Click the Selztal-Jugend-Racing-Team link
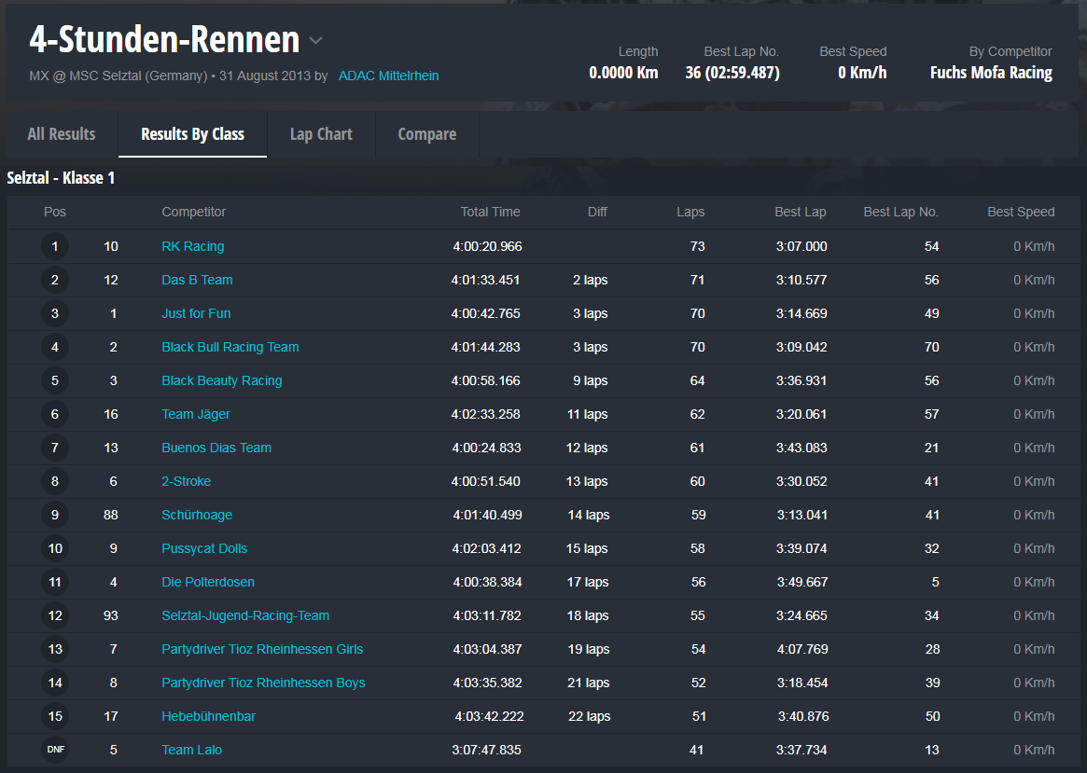The image size is (1087, 773). coord(244,615)
